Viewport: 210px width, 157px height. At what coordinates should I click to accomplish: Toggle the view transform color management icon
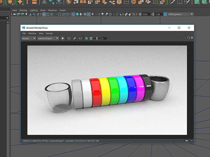pos(165,14)
